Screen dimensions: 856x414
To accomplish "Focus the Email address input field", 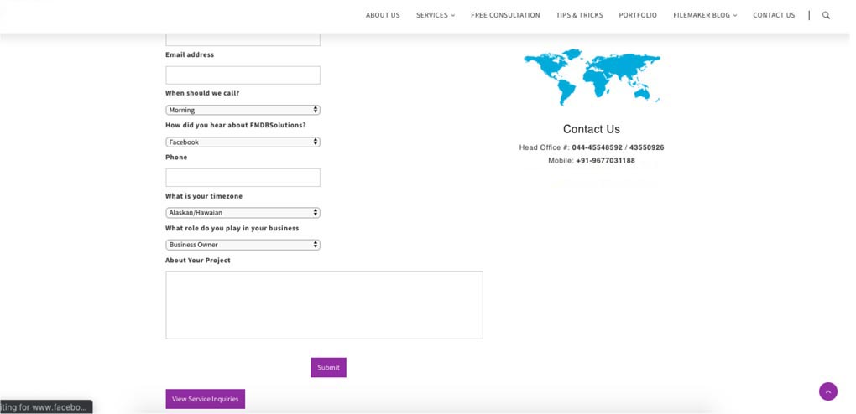I will pyautogui.click(x=243, y=75).
